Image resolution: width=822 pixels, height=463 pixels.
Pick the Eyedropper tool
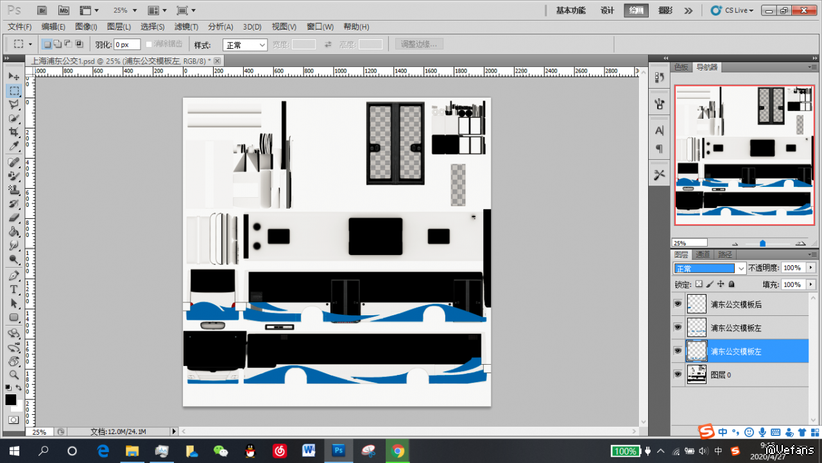coord(13,146)
